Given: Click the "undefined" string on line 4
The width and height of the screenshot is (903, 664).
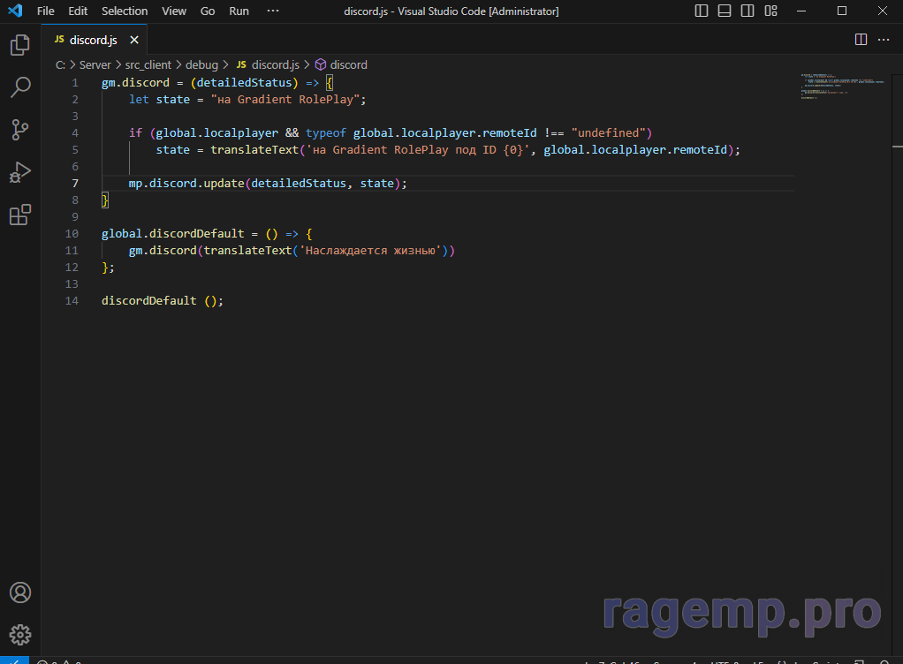Looking at the screenshot, I should pyautogui.click(x=608, y=133).
